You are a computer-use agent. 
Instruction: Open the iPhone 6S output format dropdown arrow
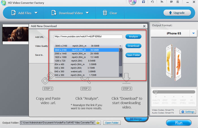point(193,33)
